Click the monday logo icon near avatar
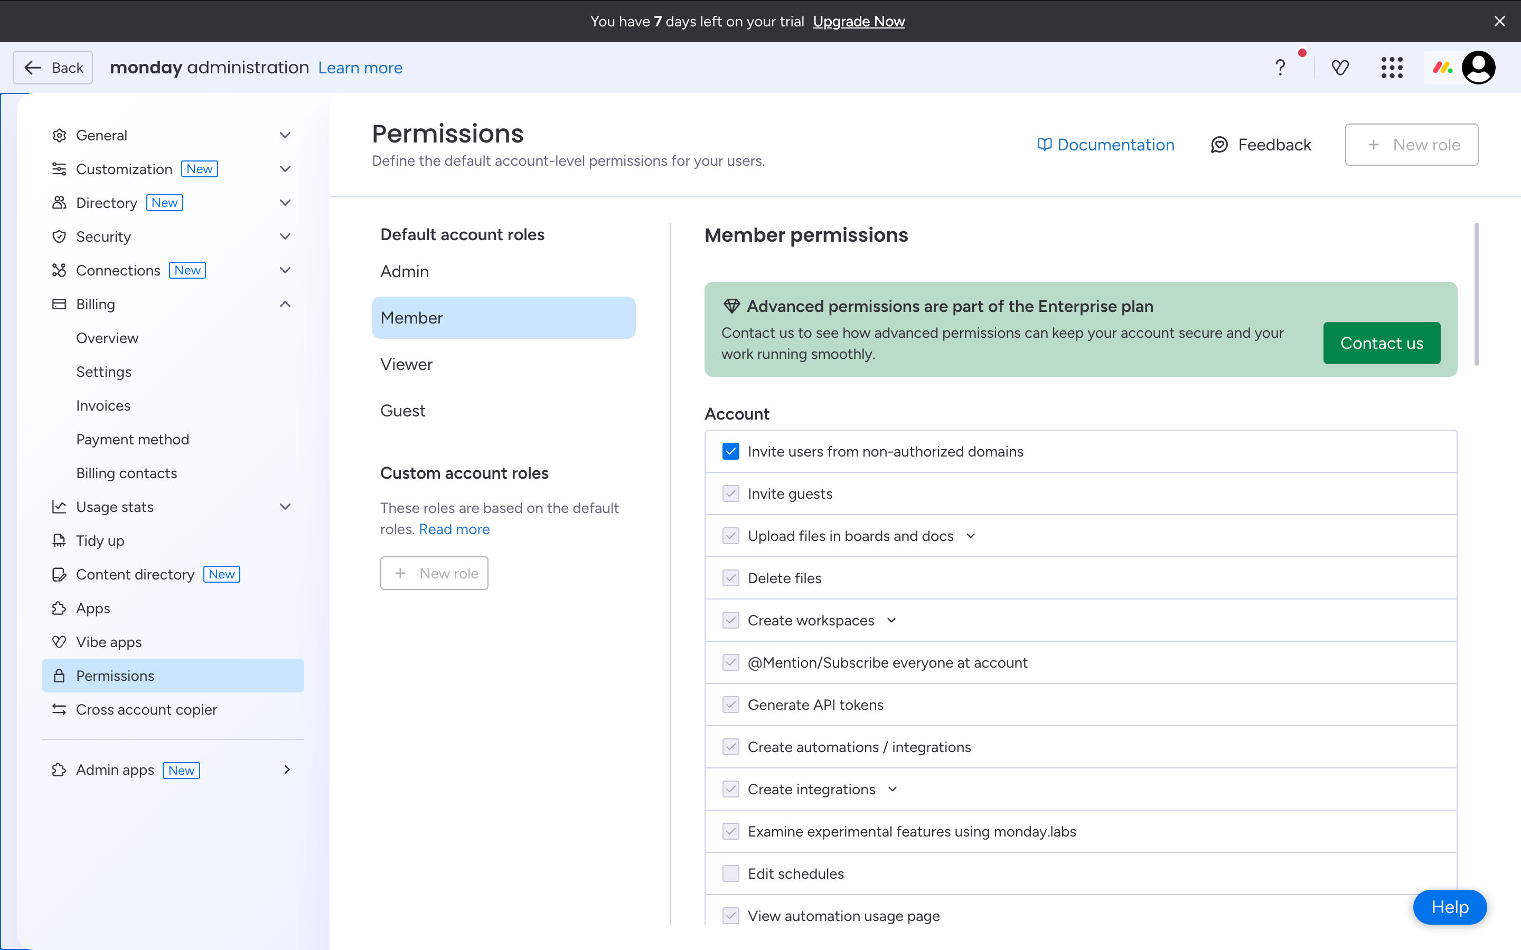Viewport: 1521px width, 950px height. (x=1442, y=67)
